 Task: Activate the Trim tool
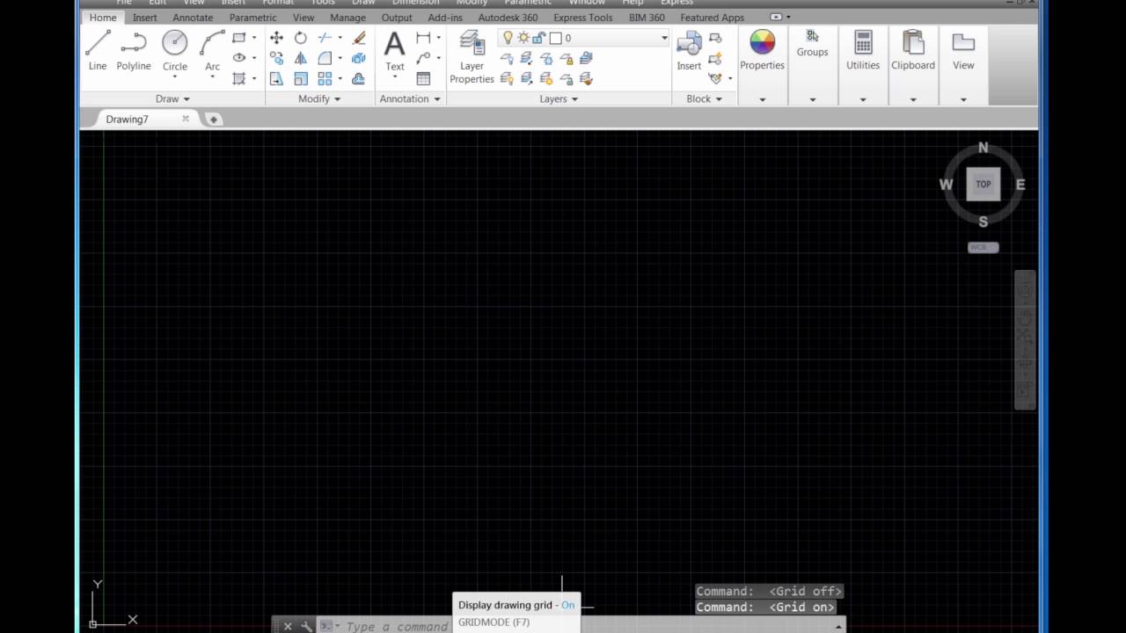325,38
